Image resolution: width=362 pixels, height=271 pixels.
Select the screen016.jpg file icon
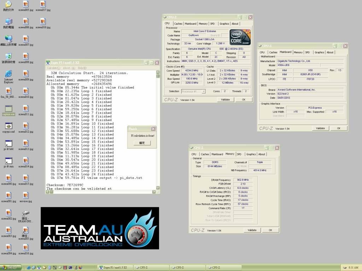click(26, 249)
